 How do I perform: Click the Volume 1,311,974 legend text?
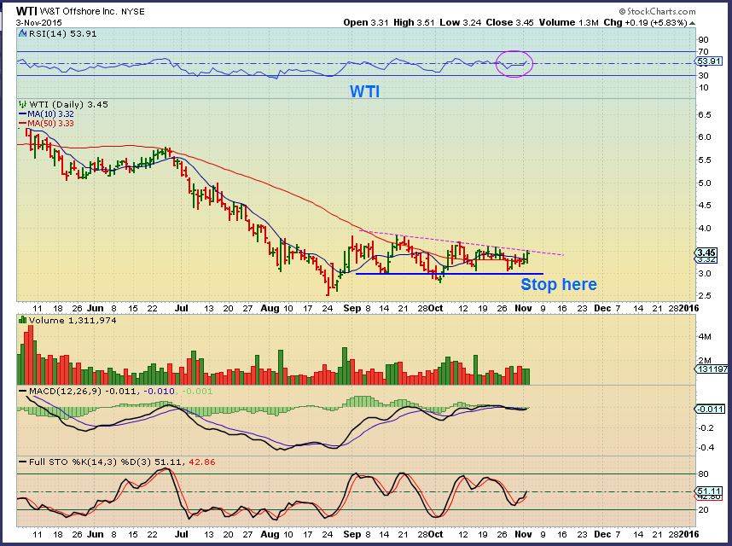click(73, 320)
